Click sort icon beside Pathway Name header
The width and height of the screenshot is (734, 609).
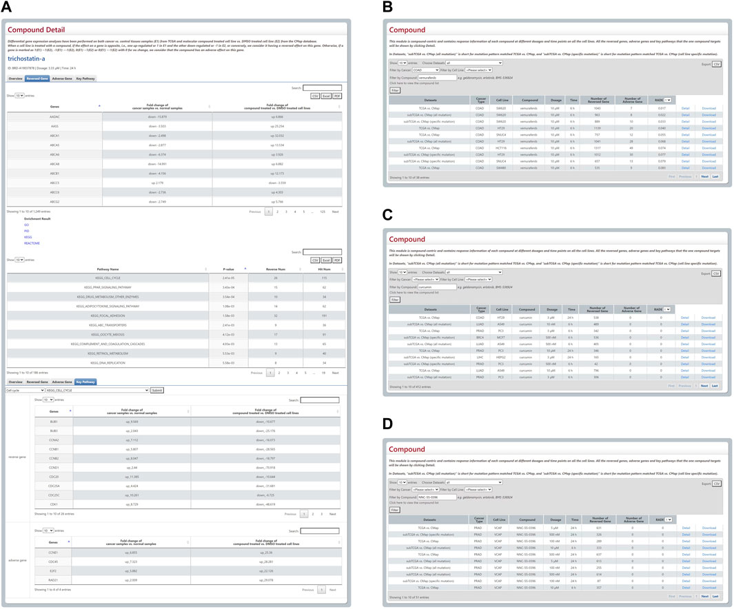(206, 269)
